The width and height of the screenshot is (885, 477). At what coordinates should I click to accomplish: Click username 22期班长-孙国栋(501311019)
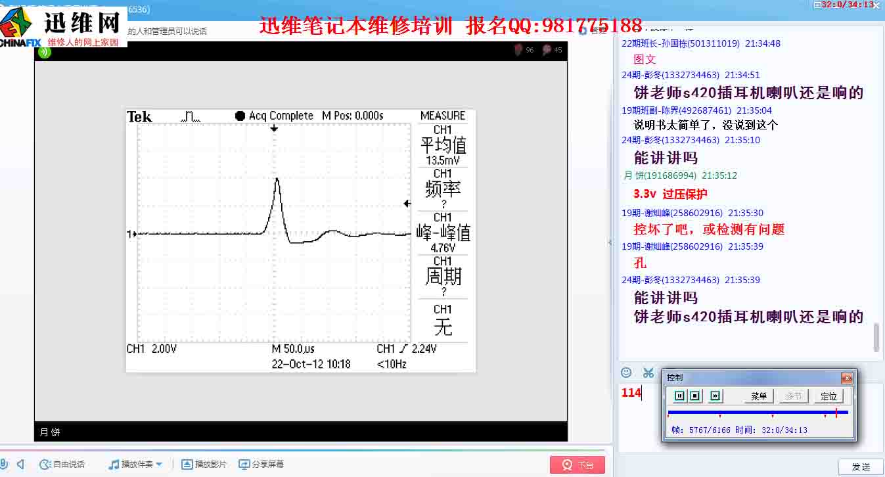681,43
